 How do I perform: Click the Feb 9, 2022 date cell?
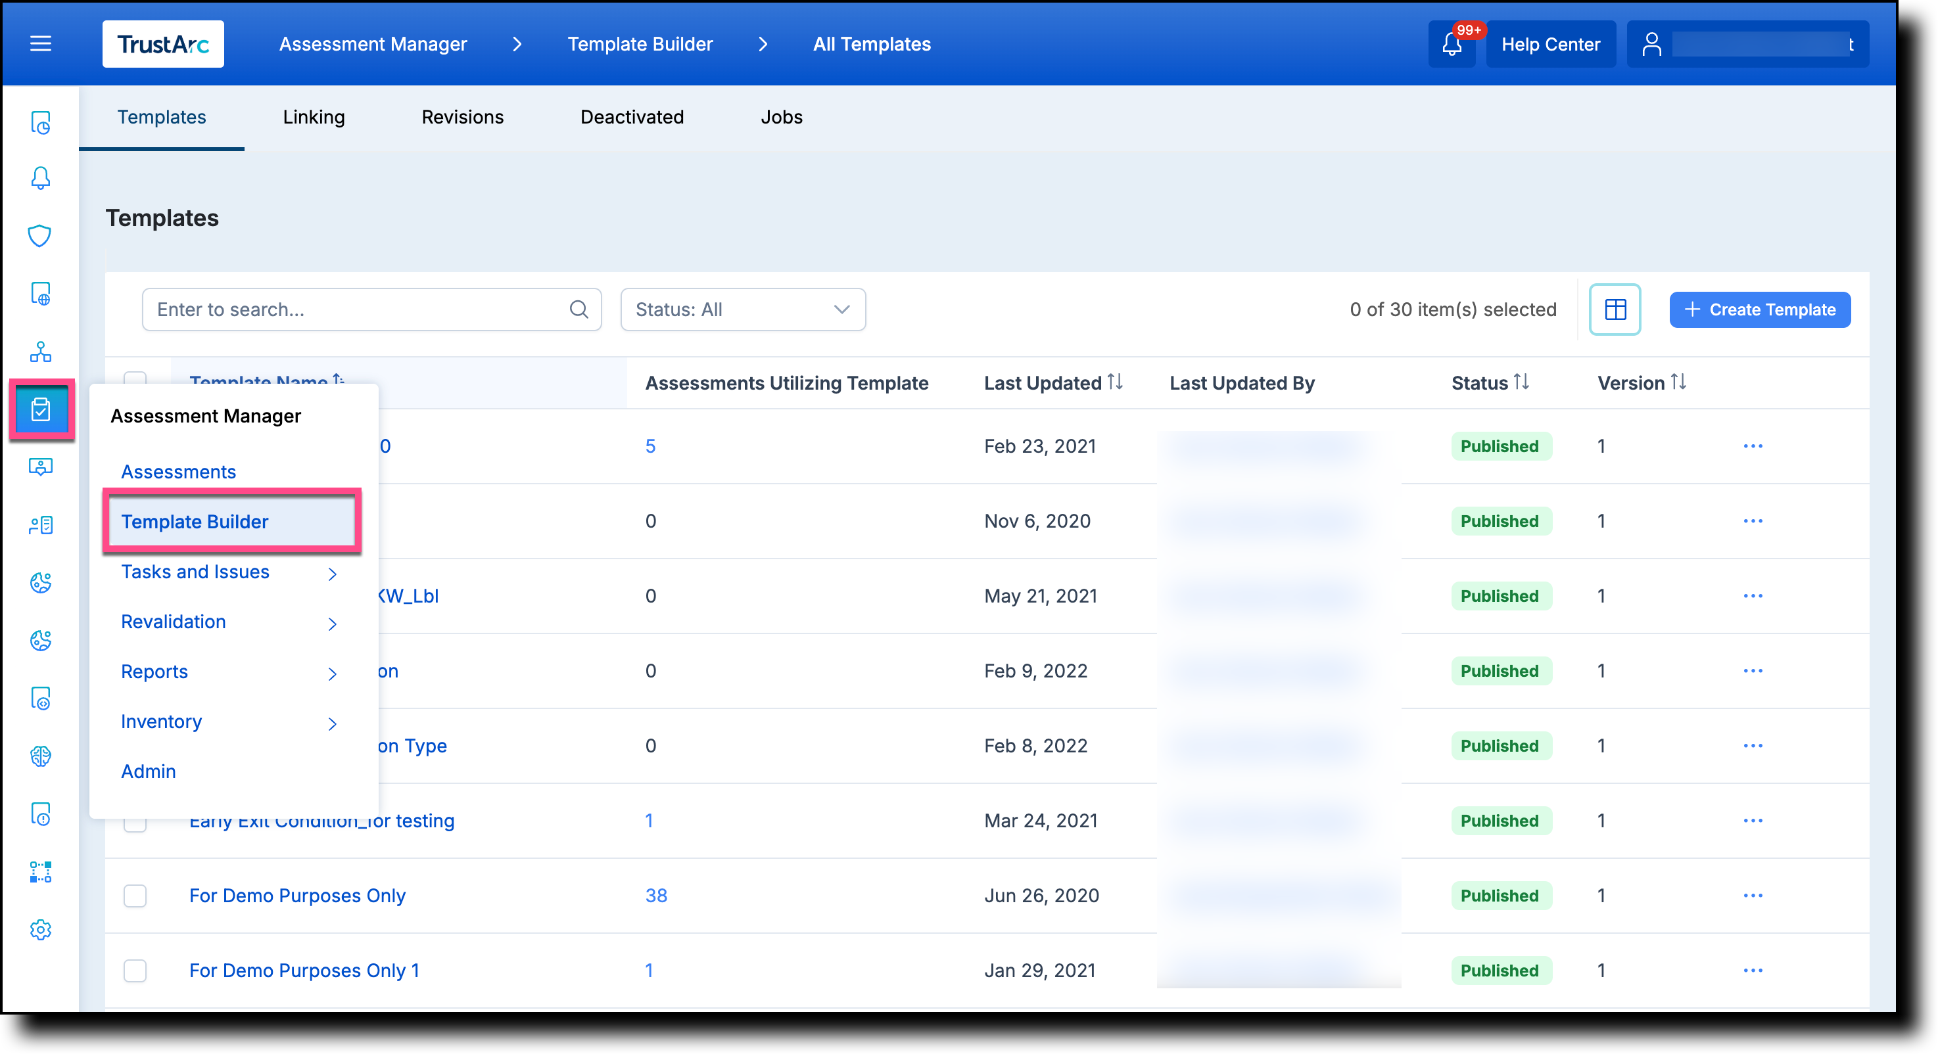[x=1035, y=671]
